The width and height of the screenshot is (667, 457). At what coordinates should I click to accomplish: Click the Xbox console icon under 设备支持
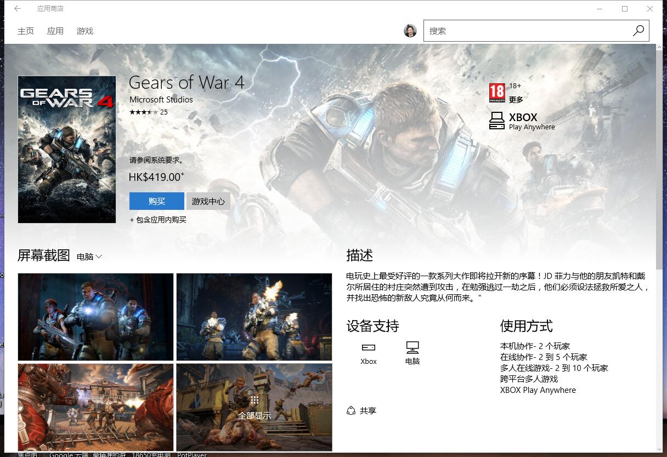369,347
